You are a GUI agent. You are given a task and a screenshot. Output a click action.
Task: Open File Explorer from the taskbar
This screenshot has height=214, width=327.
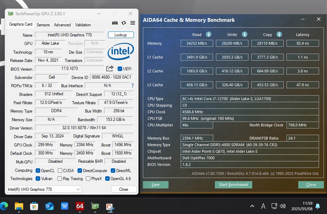coord(19,206)
